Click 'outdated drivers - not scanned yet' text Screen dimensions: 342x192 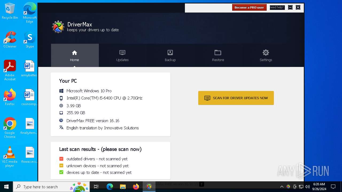coord(97,159)
